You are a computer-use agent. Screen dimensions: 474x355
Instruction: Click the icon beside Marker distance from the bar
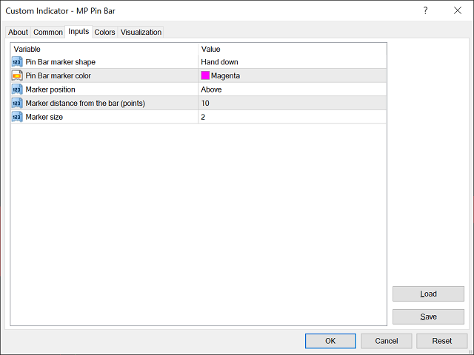point(17,104)
